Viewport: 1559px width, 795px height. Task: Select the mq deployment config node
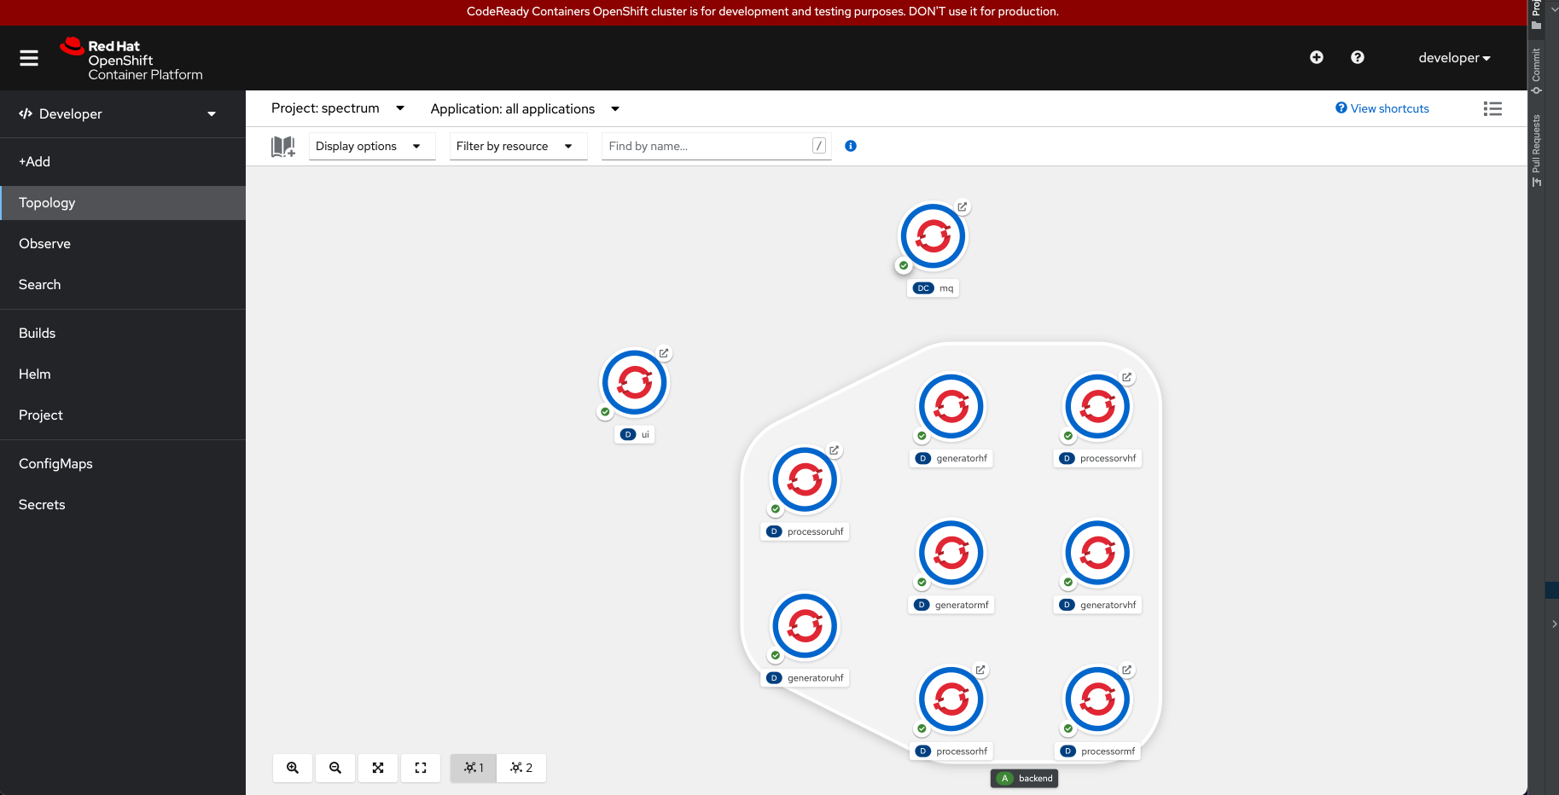point(933,236)
